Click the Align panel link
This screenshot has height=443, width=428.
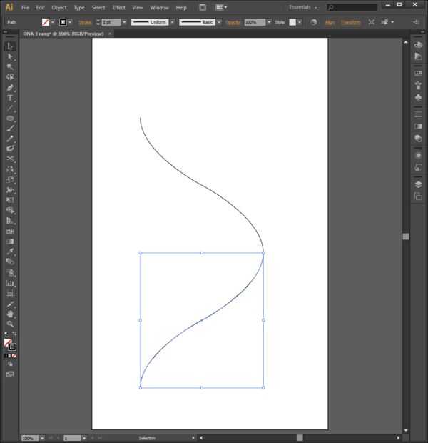[330, 22]
